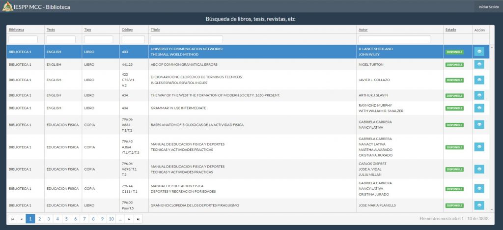
Task: Sort by Tipo column header
Action: (87, 29)
